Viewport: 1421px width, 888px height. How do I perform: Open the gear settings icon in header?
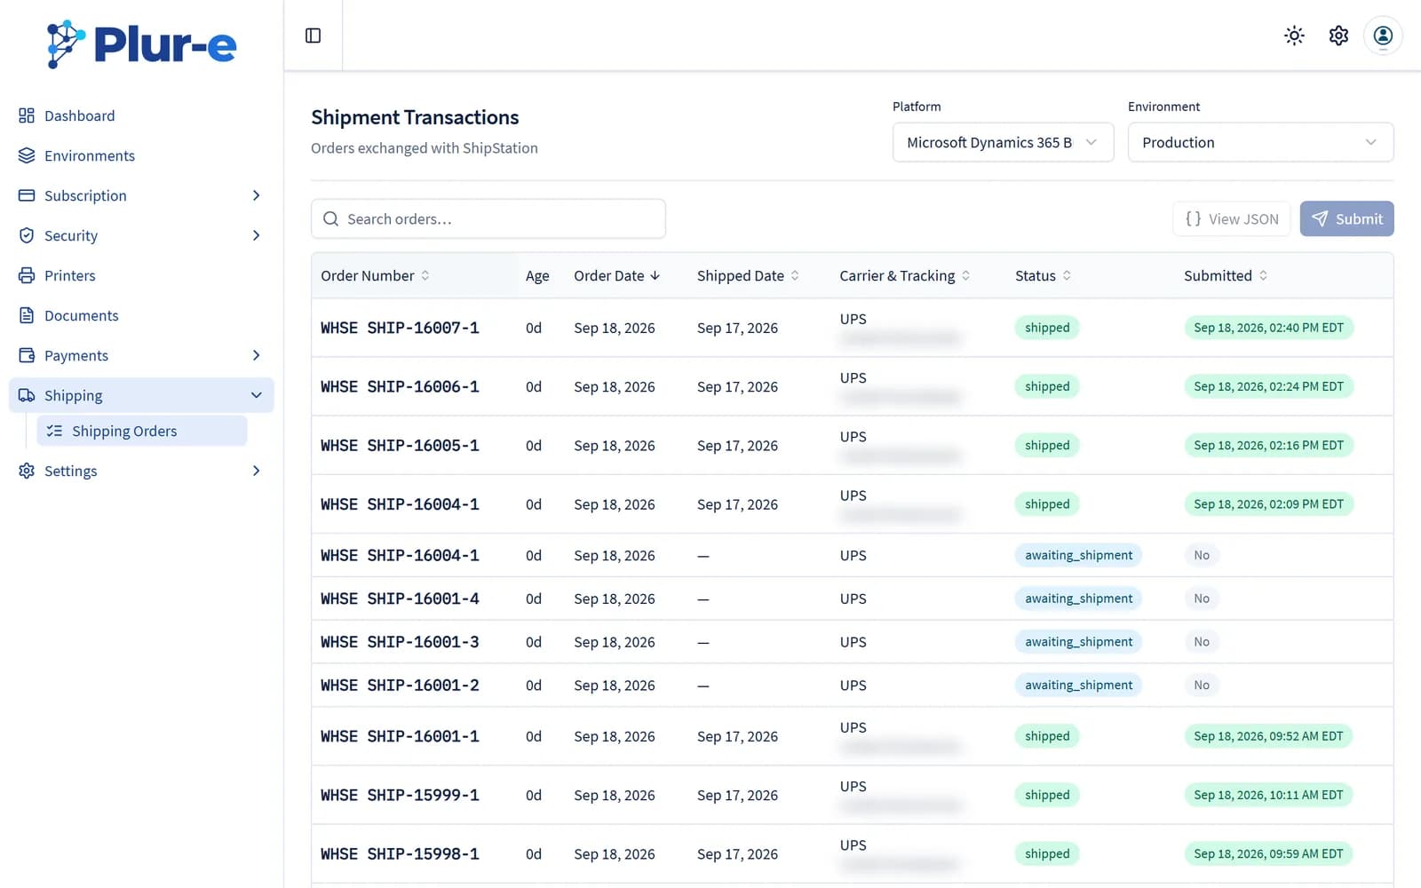click(x=1338, y=36)
